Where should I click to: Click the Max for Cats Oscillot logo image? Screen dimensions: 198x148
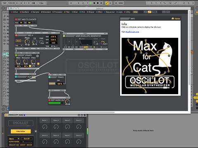tap(150, 66)
